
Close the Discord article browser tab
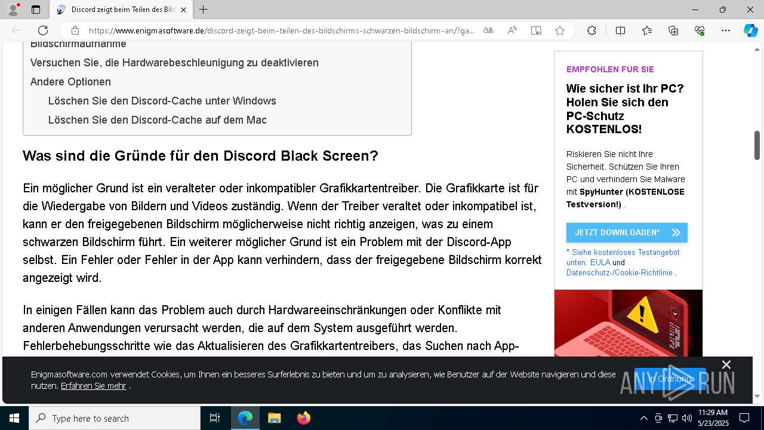(183, 10)
